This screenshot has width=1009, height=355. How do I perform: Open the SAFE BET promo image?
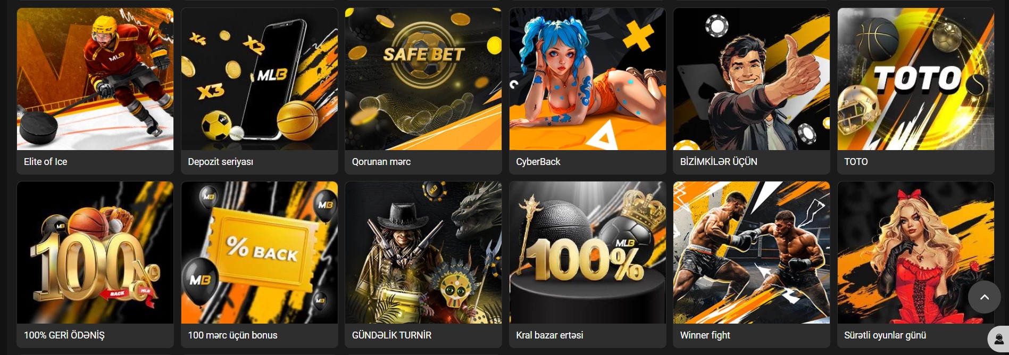(x=423, y=79)
